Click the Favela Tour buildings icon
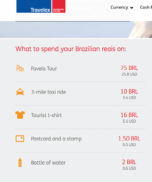Image resolution: width=152 pixels, height=182 pixels. coord(20,68)
